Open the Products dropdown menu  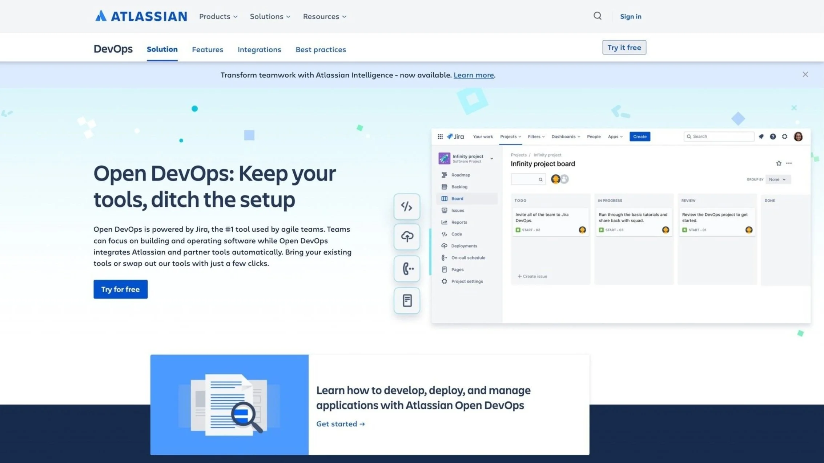pos(218,16)
